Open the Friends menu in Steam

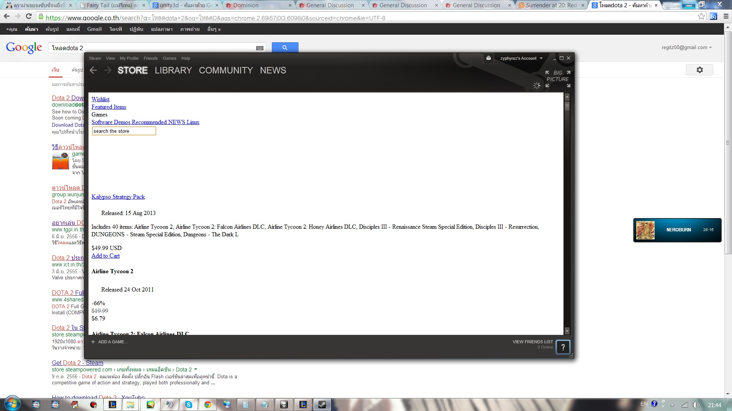(x=150, y=58)
